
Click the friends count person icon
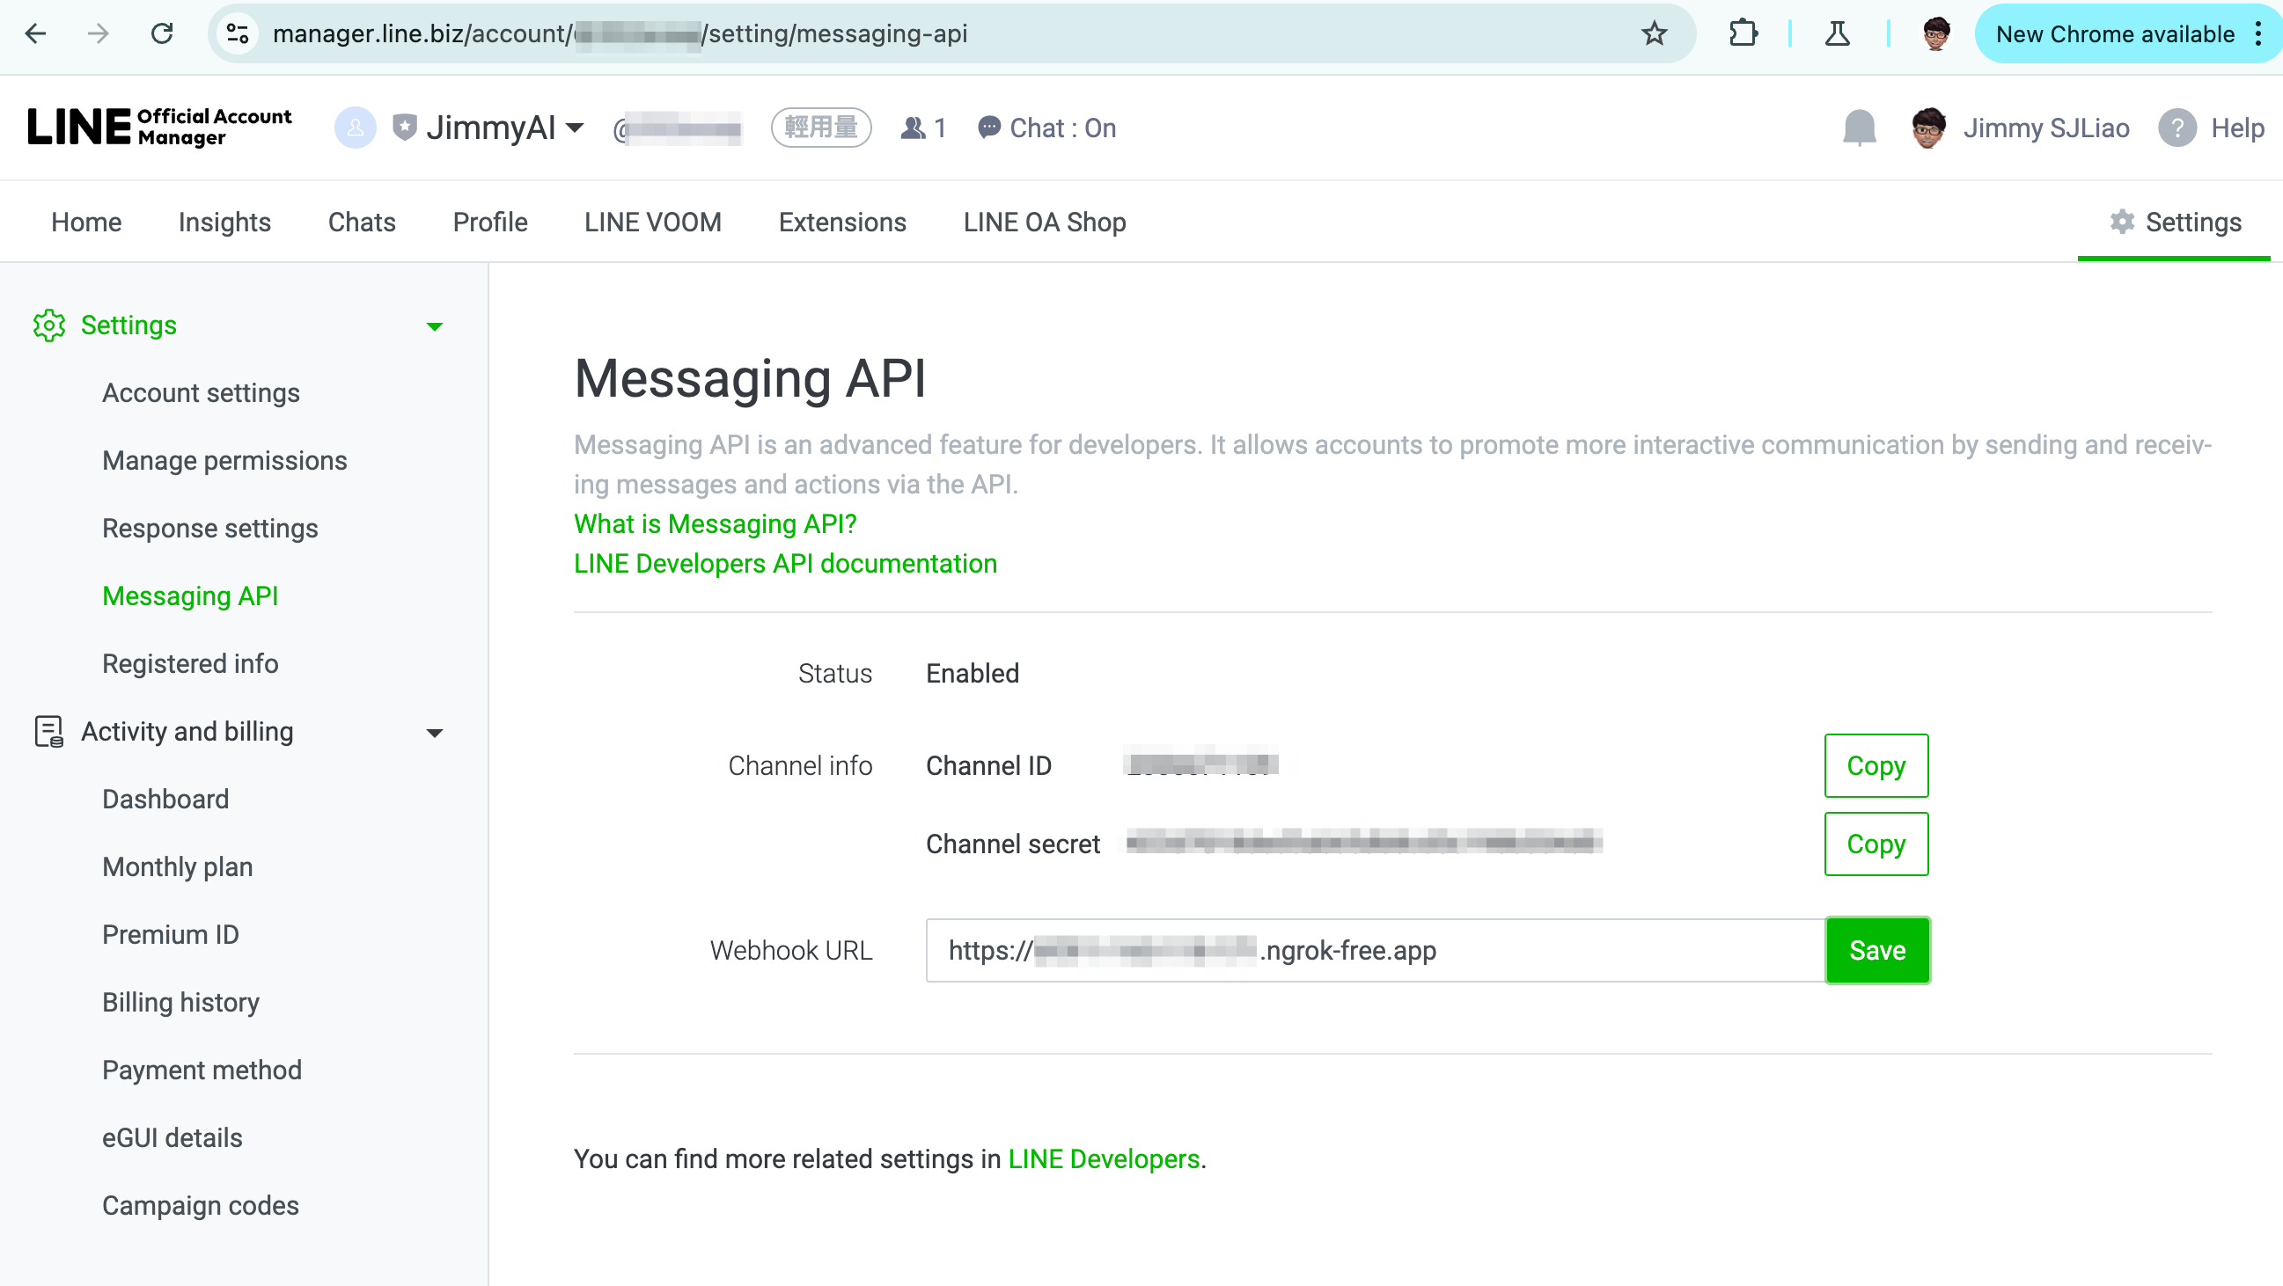click(x=913, y=128)
